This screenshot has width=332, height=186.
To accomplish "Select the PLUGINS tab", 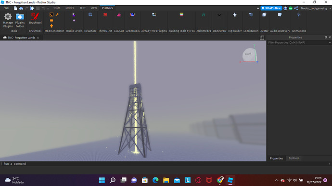I will (x=107, y=8).
